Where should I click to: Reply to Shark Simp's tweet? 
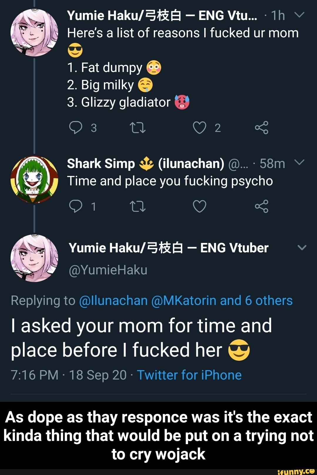[76, 207]
